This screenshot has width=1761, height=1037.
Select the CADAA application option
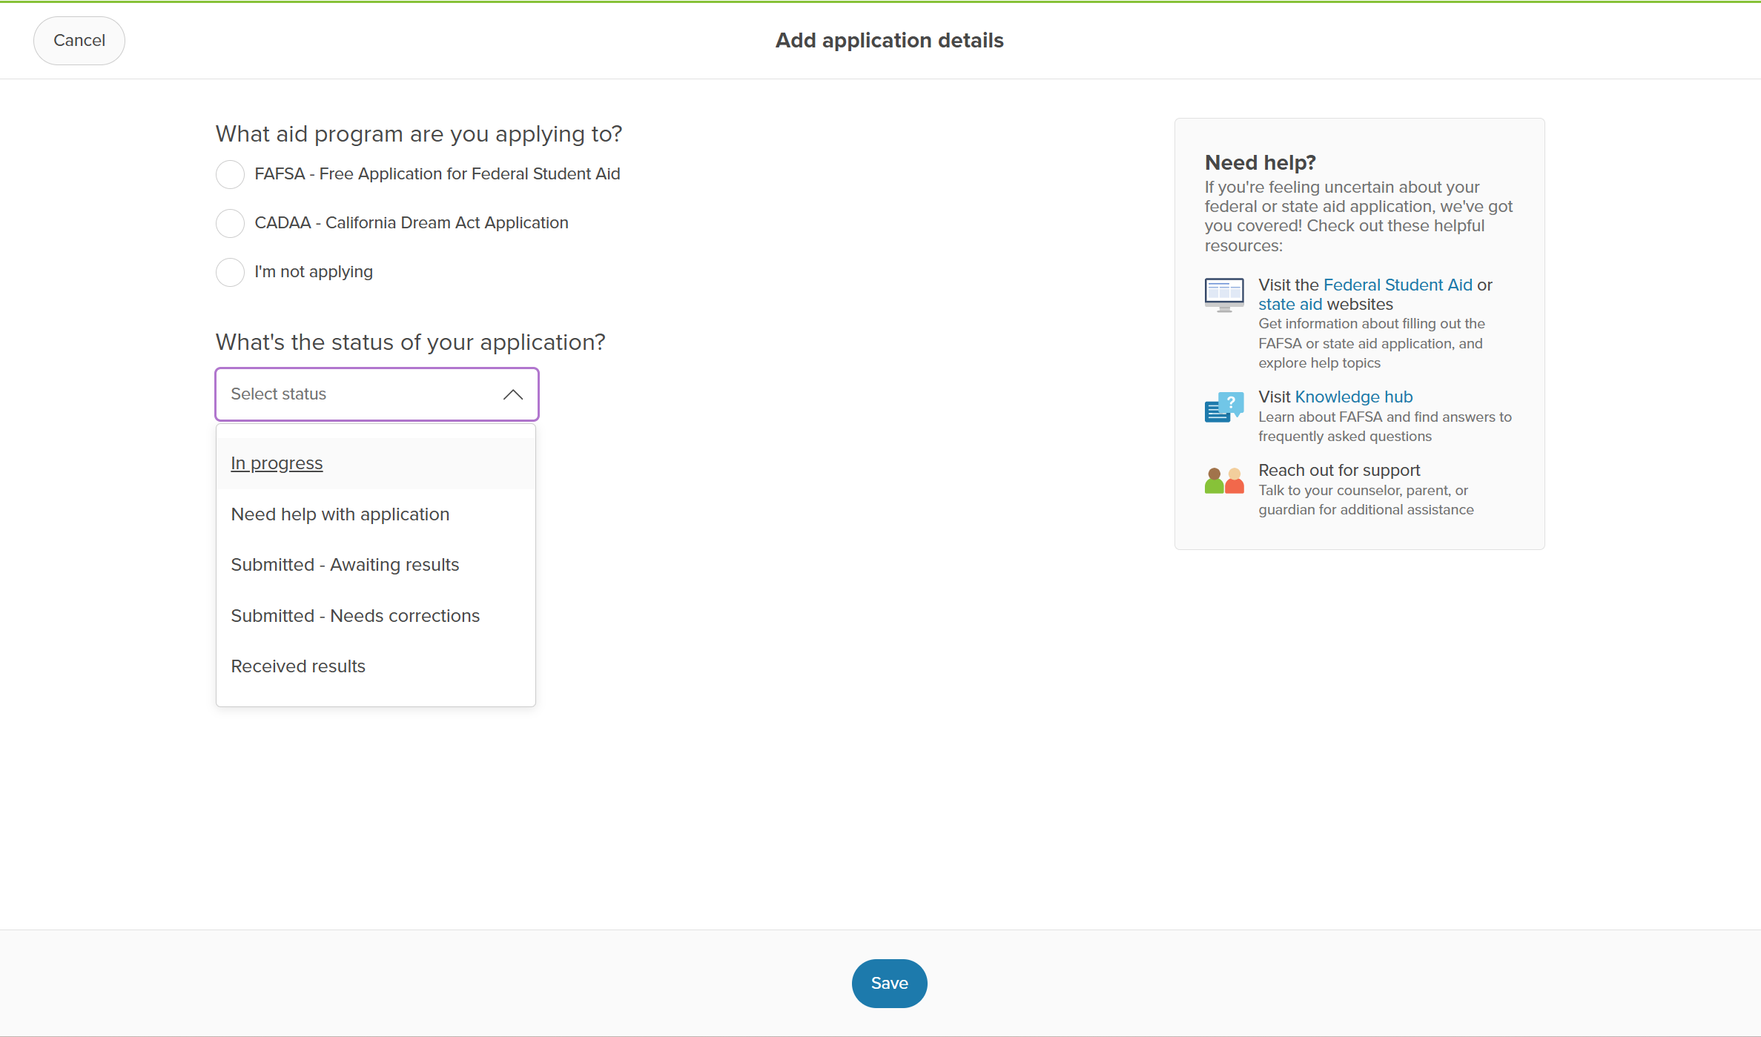tap(230, 223)
